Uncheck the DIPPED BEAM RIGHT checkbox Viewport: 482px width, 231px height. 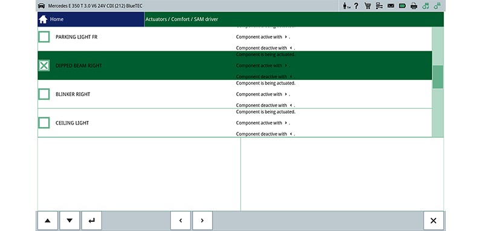click(x=44, y=65)
